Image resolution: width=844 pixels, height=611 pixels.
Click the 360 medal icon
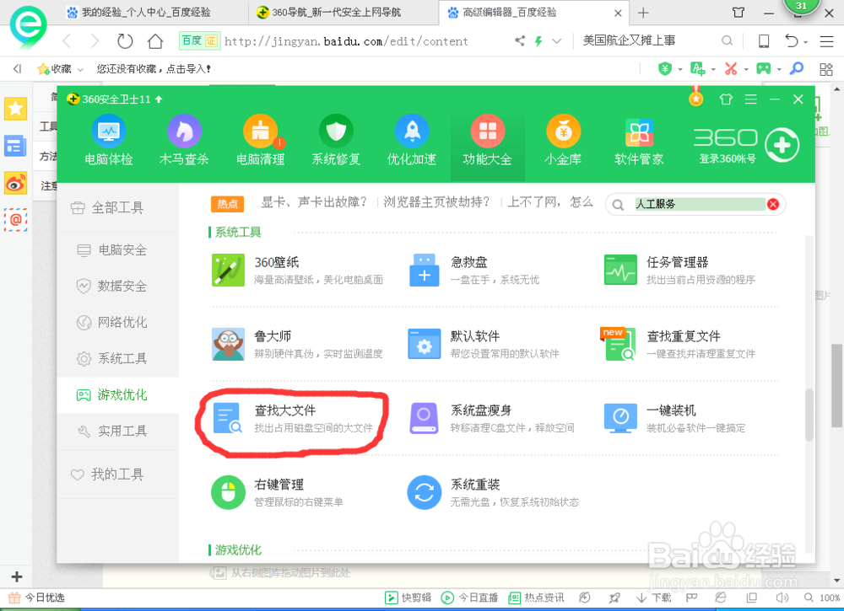click(x=696, y=97)
